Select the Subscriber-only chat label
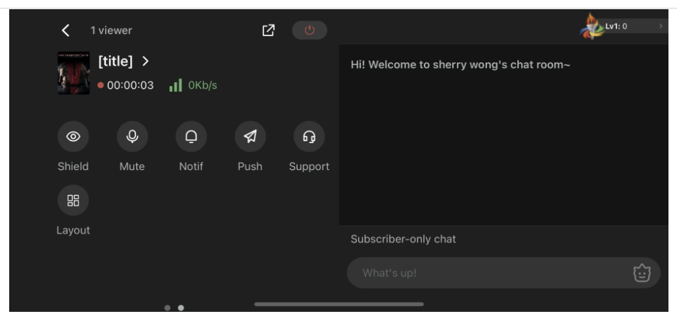Viewport: 677px width, 323px height. [x=403, y=240]
